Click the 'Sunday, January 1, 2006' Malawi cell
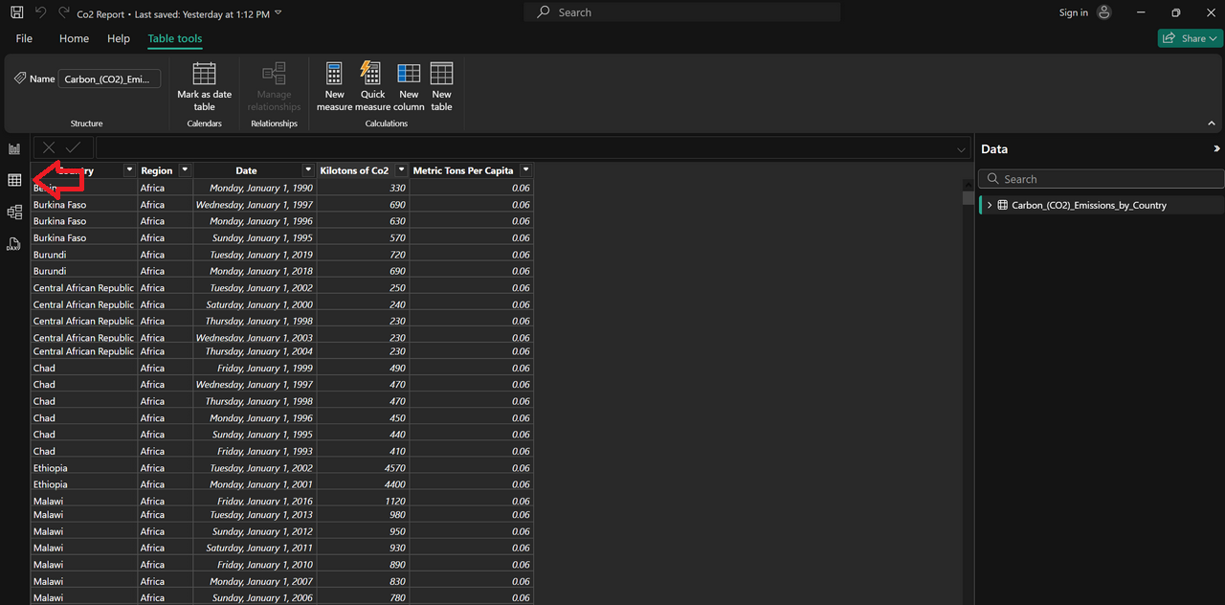This screenshot has width=1225, height=605. (255, 597)
